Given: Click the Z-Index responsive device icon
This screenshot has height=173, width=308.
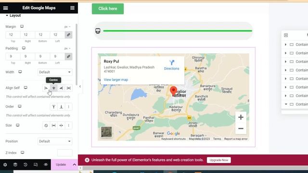Looking at the screenshot, I should [23, 152].
